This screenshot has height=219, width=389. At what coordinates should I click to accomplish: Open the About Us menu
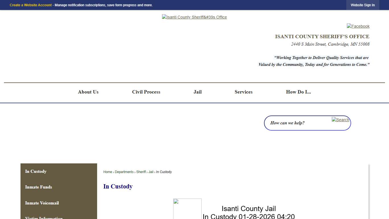pyautogui.click(x=88, y=92)
